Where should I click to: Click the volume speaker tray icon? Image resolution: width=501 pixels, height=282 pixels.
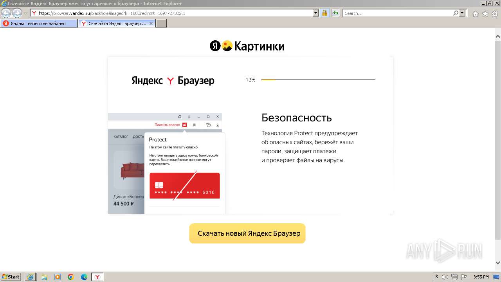445,277
